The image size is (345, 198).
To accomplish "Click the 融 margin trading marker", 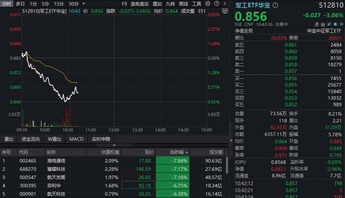I will point(323,24).
